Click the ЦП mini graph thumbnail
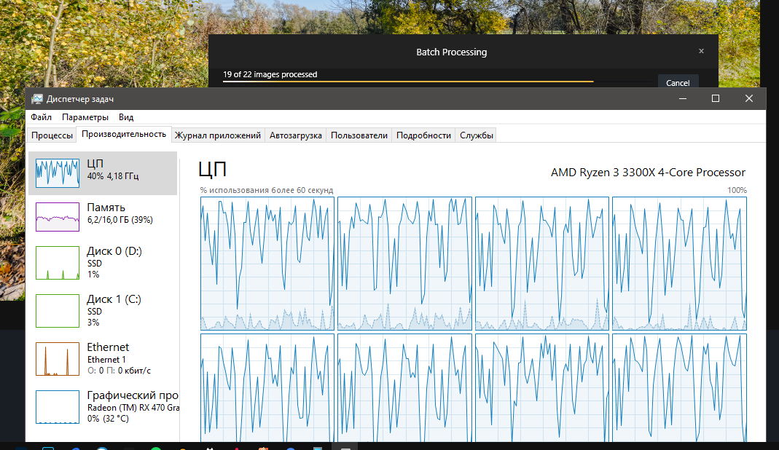 [58, 173]
